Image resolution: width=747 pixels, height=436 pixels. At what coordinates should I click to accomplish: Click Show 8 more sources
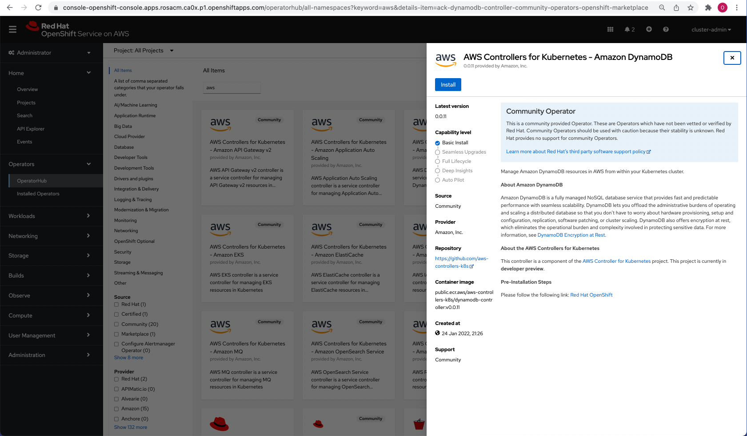(x=128, y=358)
